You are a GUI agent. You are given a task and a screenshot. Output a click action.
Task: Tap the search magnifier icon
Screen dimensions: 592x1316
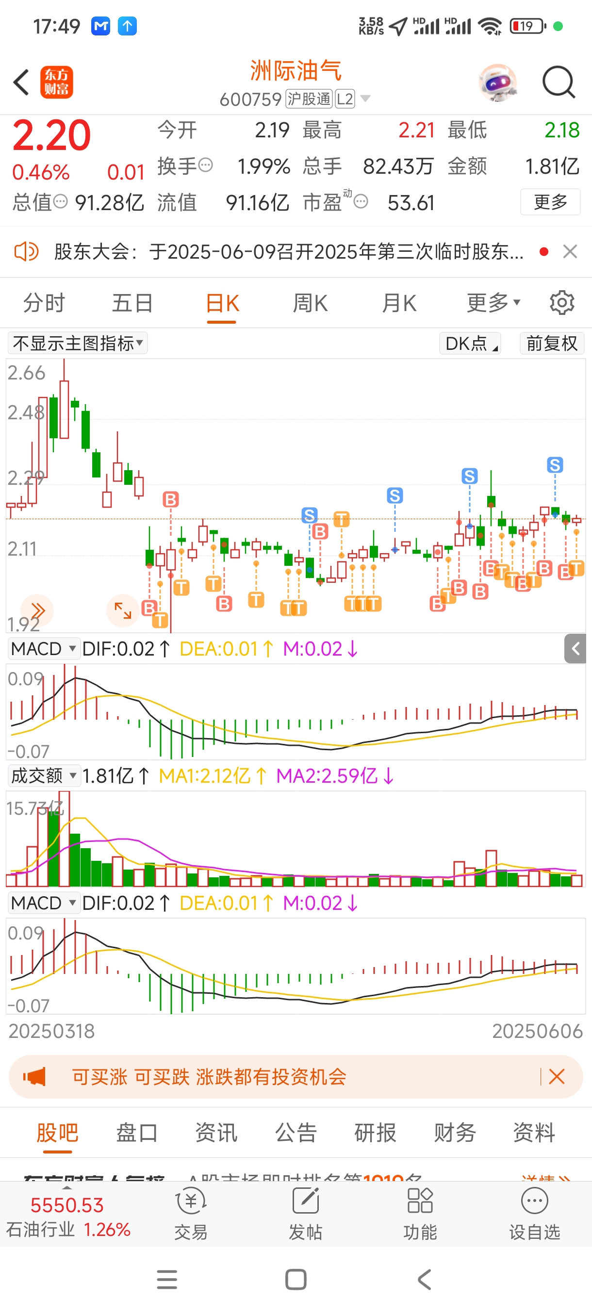559,82
